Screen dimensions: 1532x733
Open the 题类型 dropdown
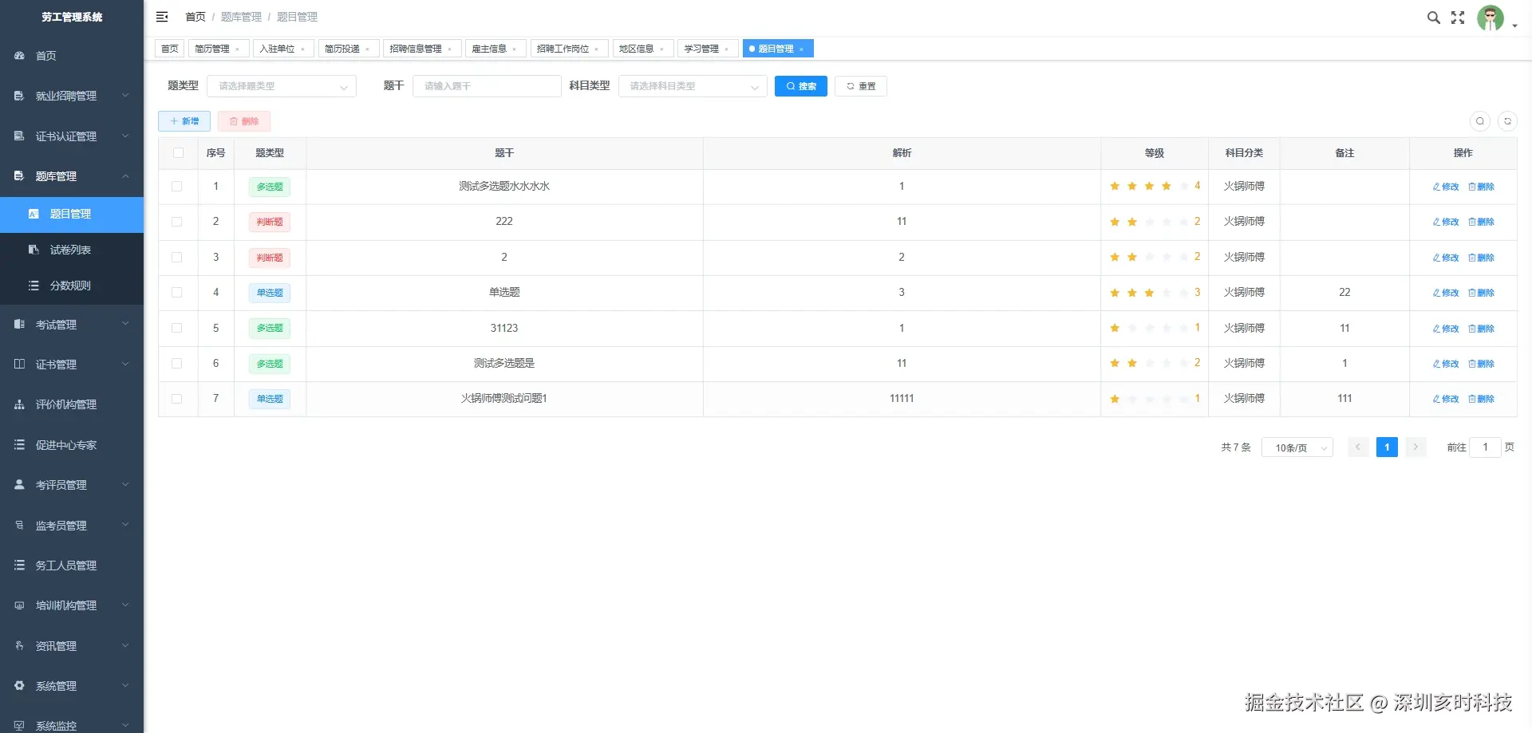282,86
